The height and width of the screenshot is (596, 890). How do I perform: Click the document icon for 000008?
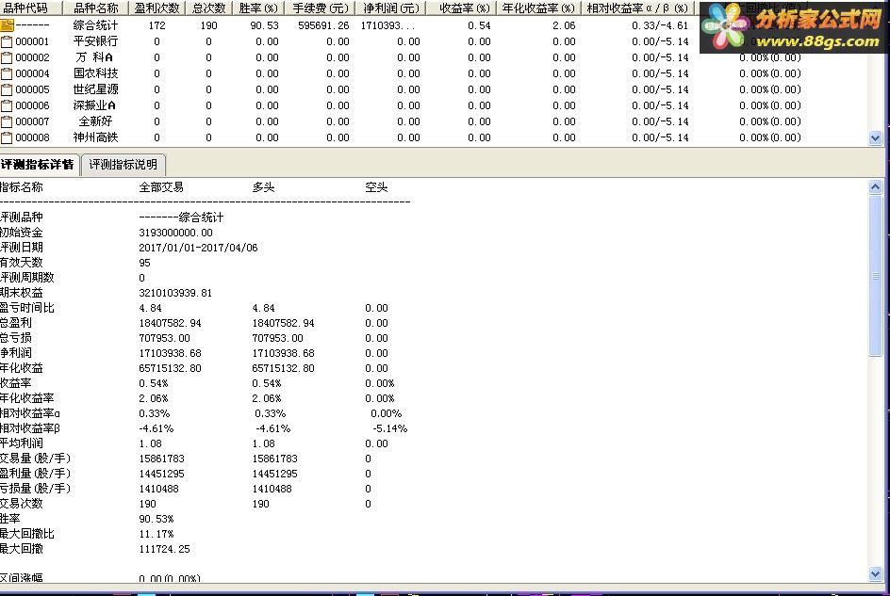pos(7,137)
